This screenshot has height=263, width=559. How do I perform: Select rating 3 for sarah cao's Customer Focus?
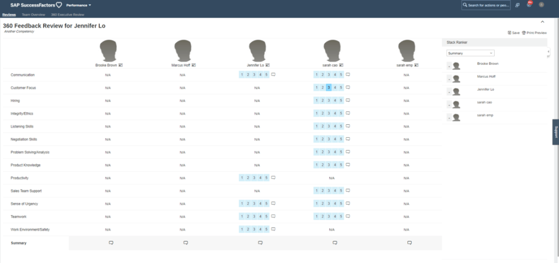point(329,87)
